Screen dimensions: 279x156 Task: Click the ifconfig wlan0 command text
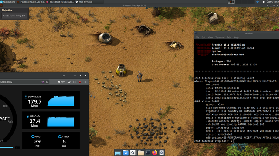244,78
